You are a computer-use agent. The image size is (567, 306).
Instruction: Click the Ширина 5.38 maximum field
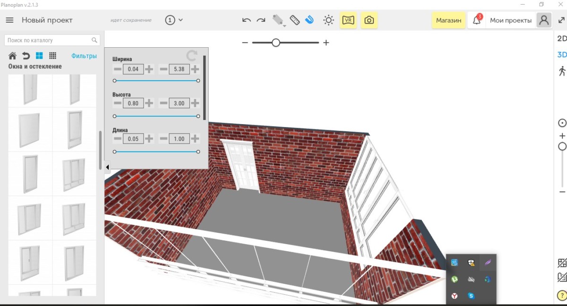point(179,69)
